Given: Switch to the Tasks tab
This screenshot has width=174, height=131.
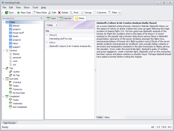Looking at the screenshot, I should click(51, 18).
